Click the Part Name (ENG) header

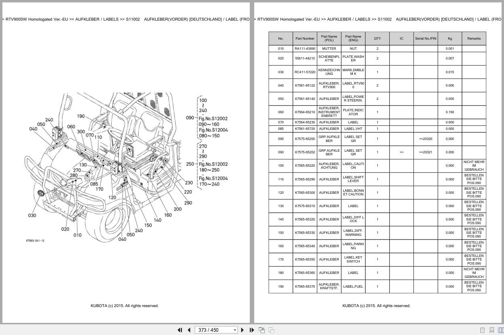[353, 38]
